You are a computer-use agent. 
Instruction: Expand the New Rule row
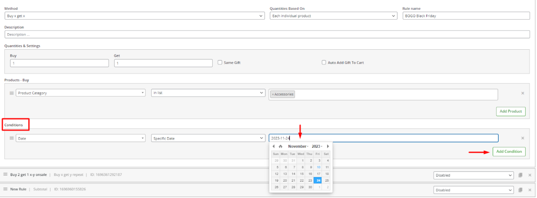tap(18, 189)
